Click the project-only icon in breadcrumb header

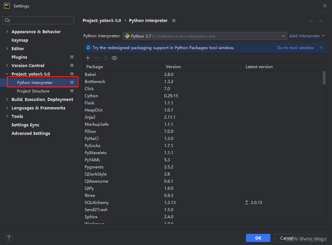click(x=174, y=21)
